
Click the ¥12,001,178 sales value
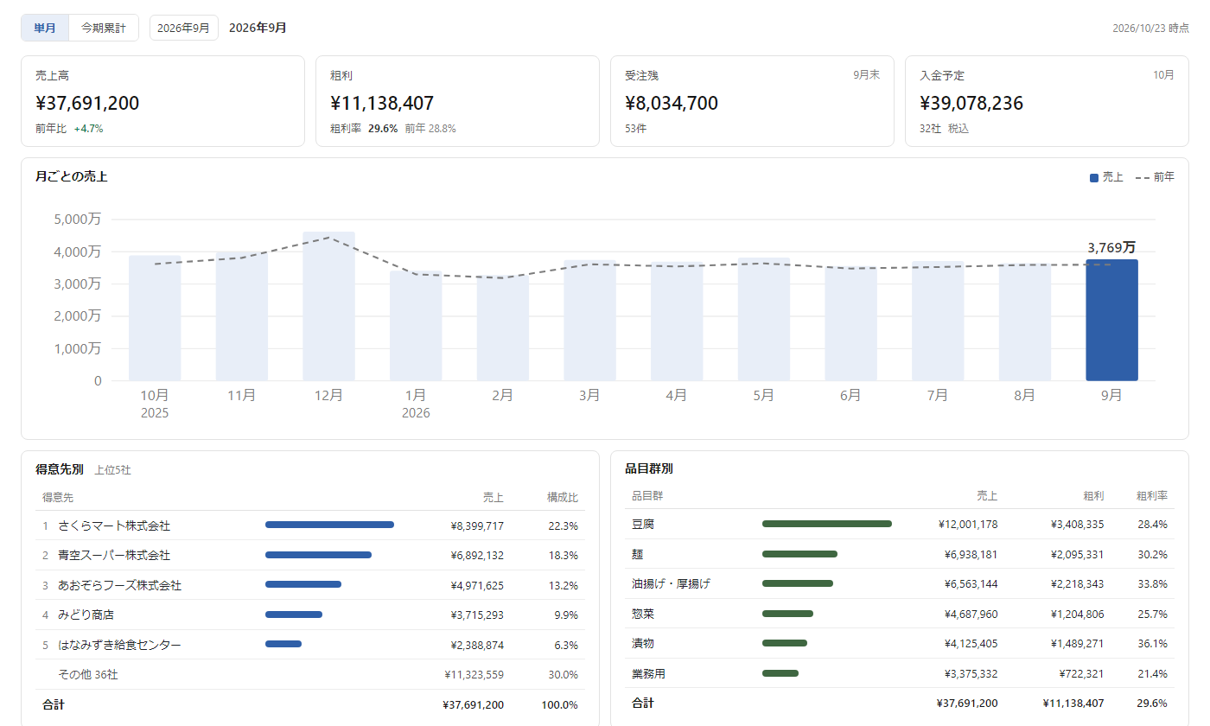[968, 524]
